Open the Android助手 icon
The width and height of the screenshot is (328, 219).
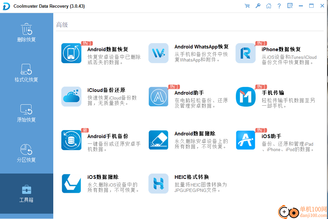click(x=158, y=97)
